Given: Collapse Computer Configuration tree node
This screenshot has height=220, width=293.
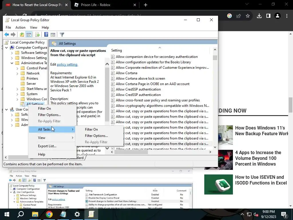Looking at the screenshot, I should tap(6, 48).
